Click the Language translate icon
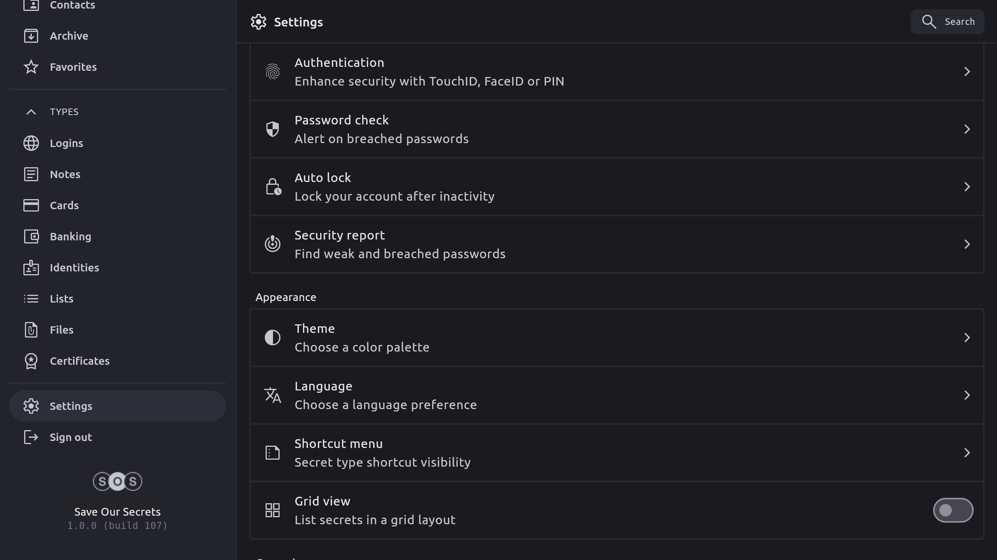 point(273,395)
